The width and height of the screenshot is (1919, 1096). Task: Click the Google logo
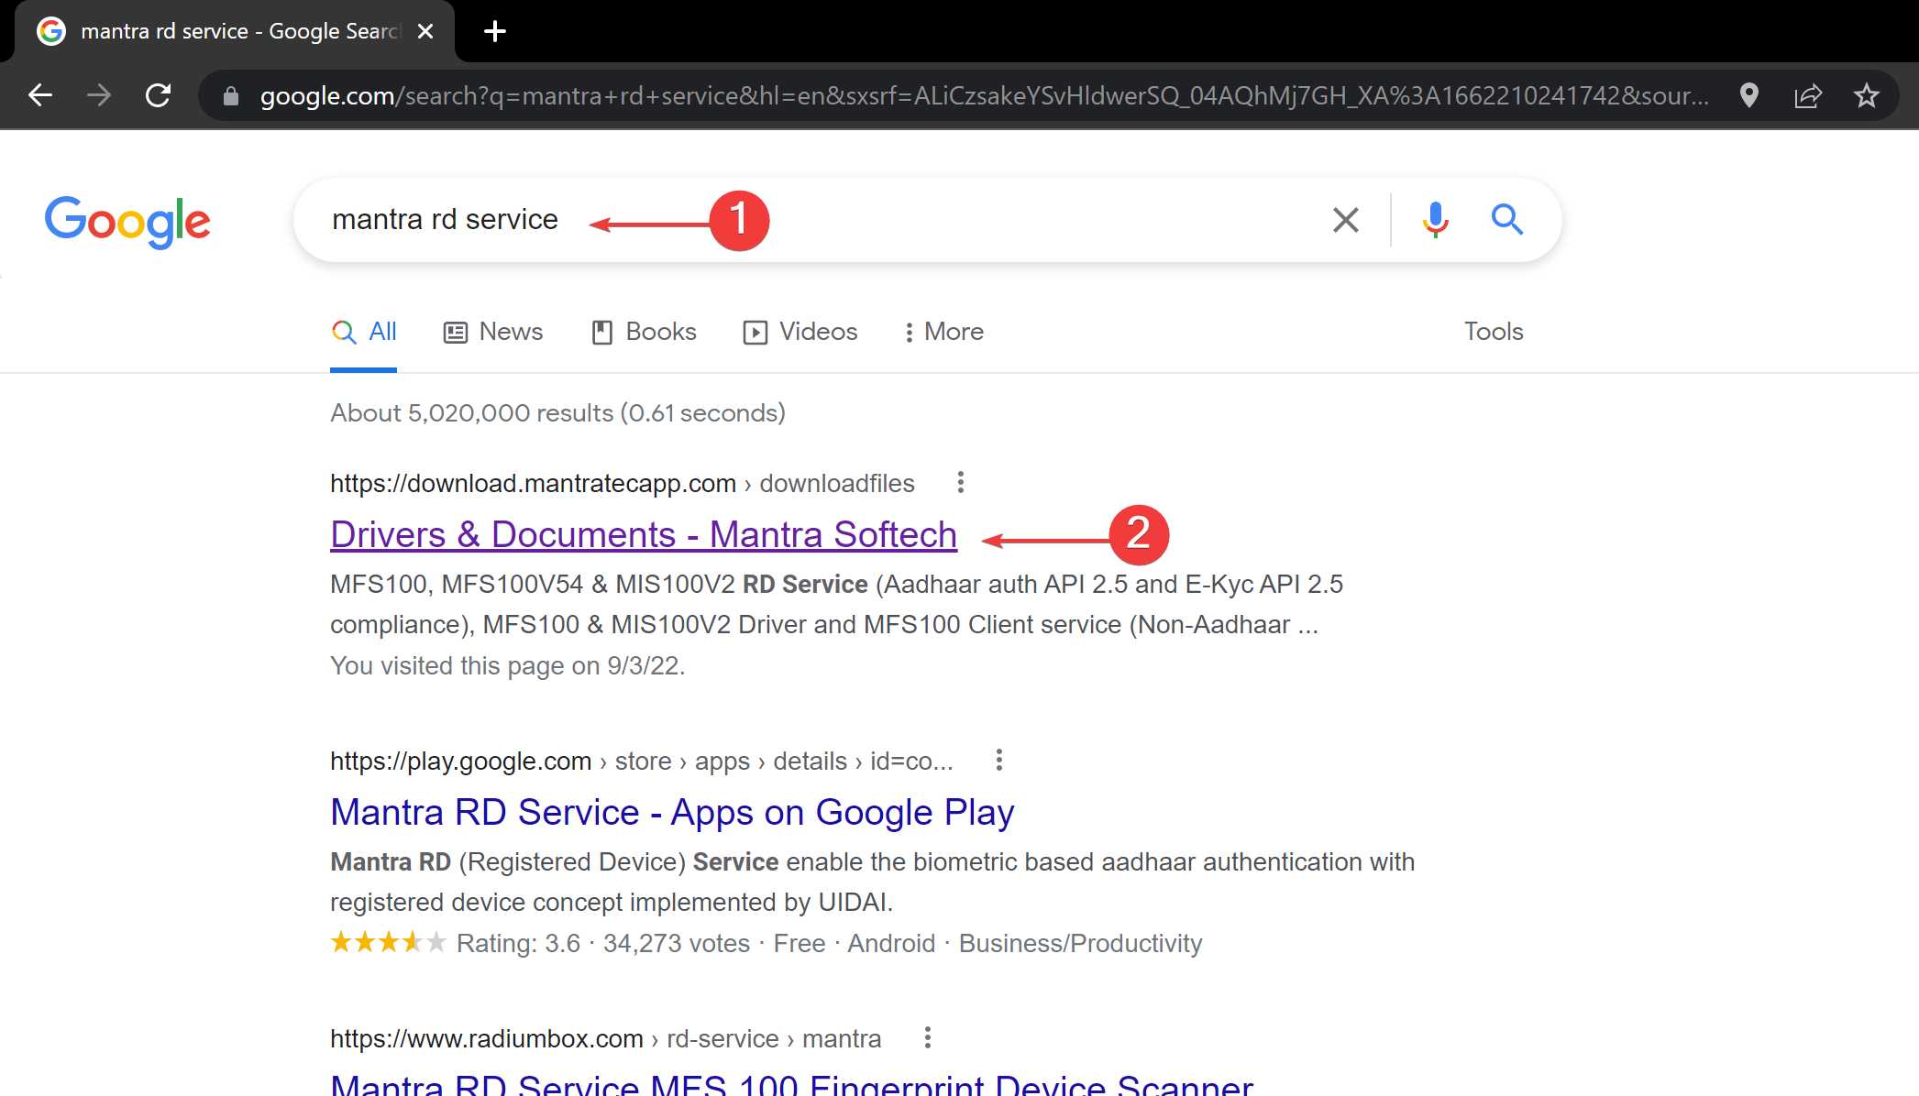click(127, 221)
